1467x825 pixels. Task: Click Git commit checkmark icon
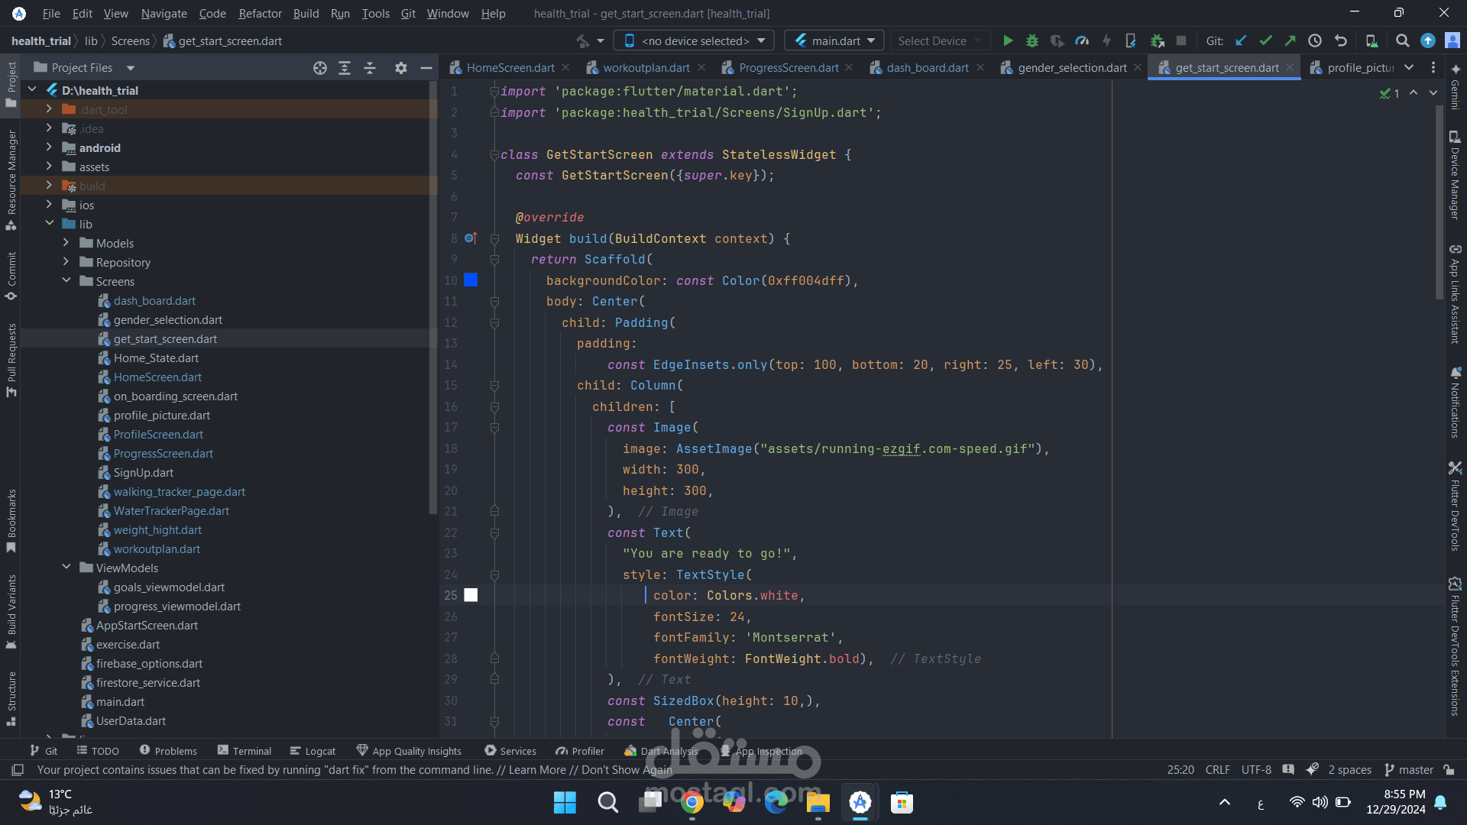1265,41
